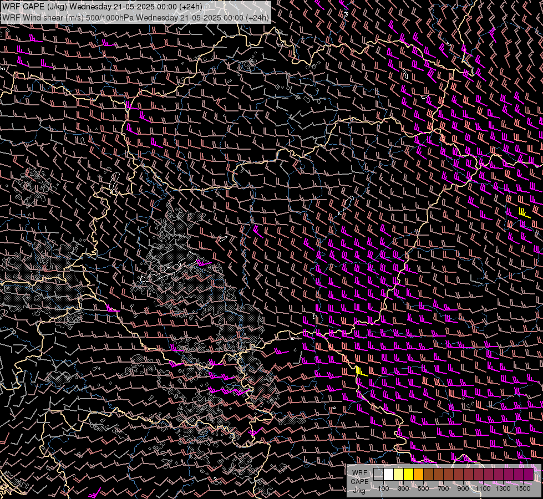Click the legend value 900

tap(463, 488)
